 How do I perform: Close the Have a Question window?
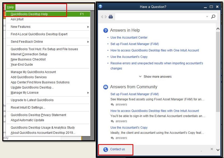tap(217, 7)
